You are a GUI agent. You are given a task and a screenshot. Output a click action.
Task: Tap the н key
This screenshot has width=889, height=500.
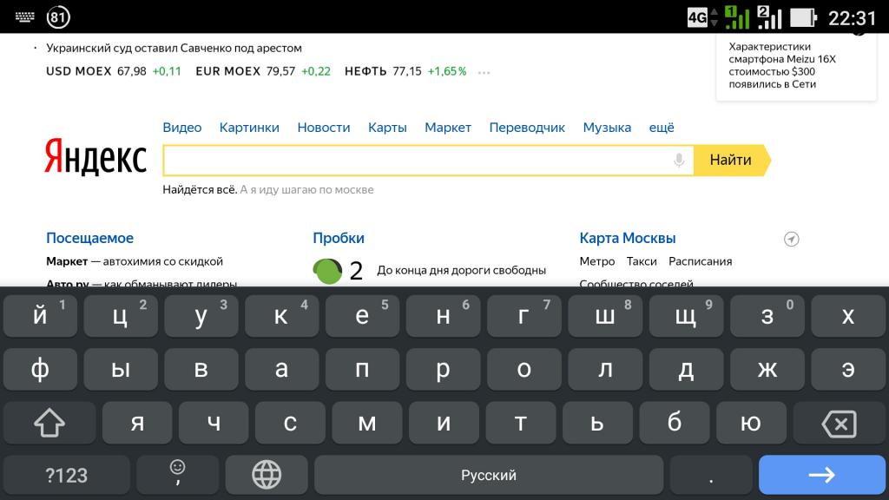click(444, 316)
